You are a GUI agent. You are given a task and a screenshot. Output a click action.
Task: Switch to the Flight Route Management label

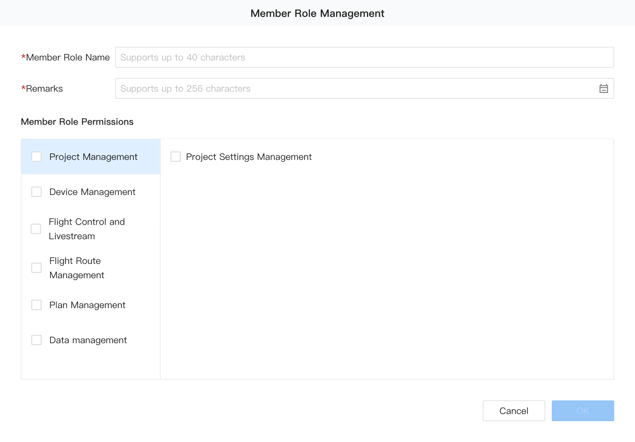click(77, 268)
